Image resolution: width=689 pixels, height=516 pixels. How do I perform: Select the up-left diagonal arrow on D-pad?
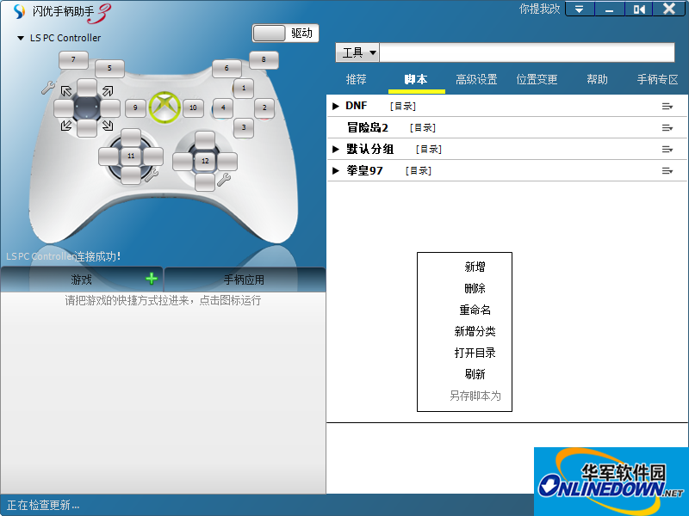pyautogui.click(x=66, y=89)
